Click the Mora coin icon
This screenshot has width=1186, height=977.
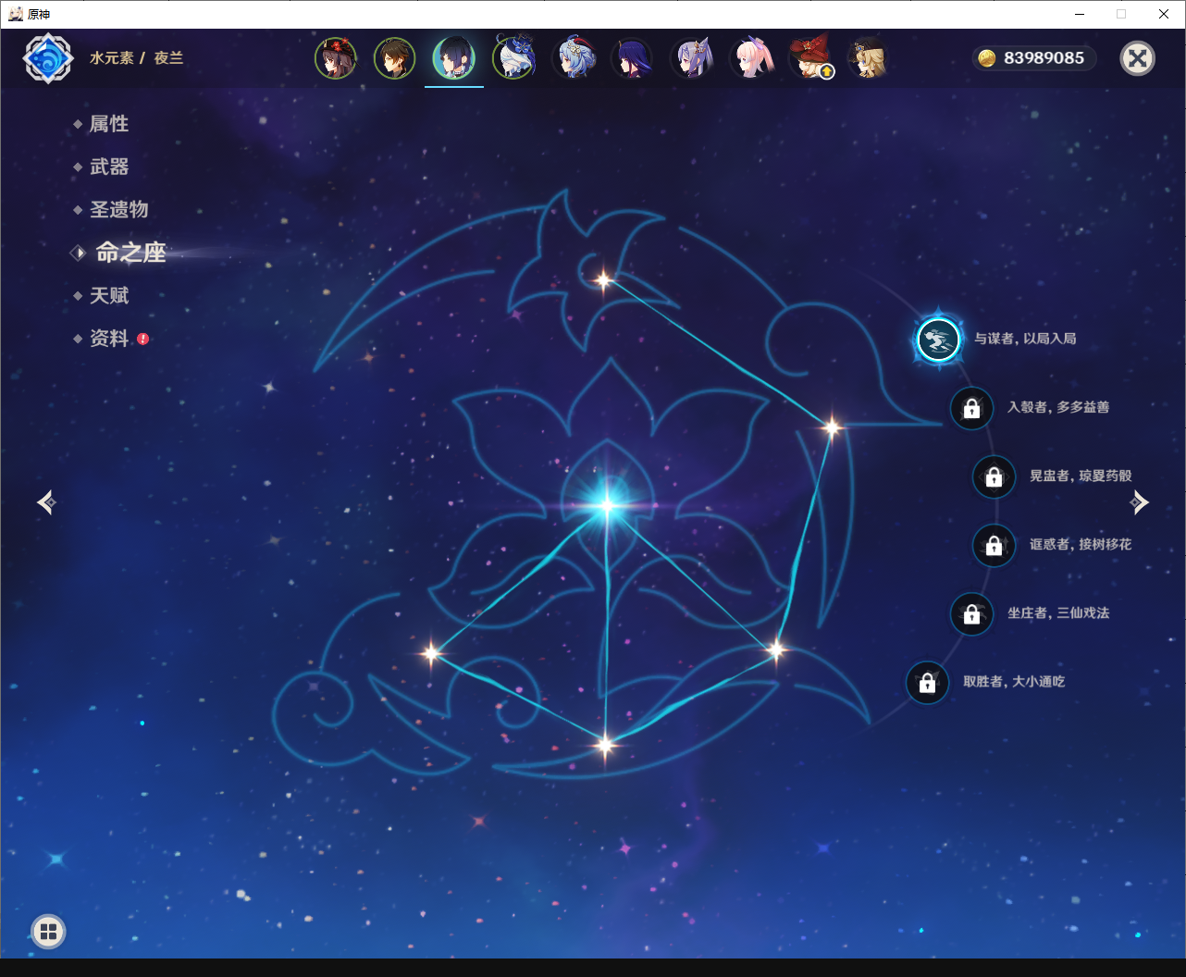tap(987, 58)
